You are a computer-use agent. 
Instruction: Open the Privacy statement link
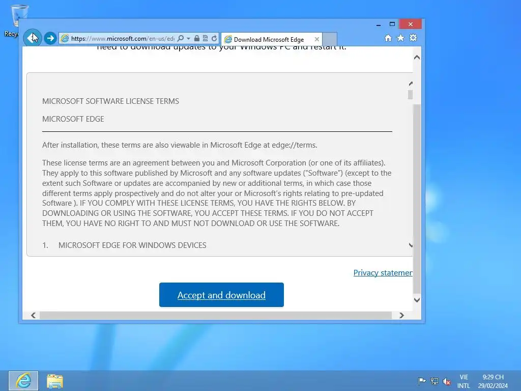(x=383, y=273)
